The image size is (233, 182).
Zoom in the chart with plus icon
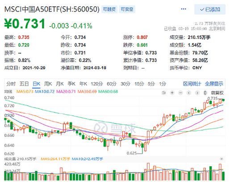coord(172,93)
